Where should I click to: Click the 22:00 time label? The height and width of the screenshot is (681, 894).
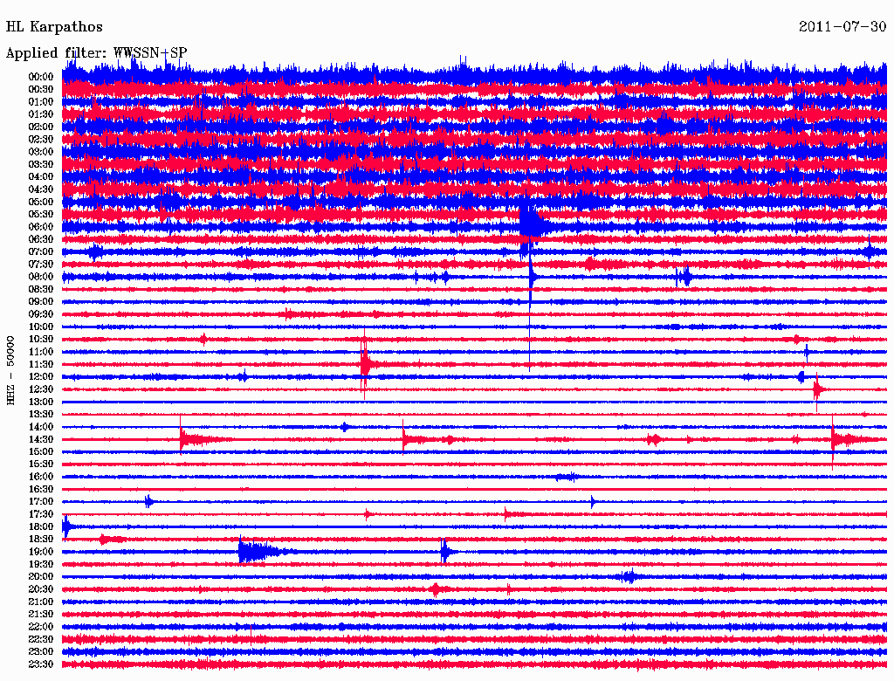pos(41,627)
